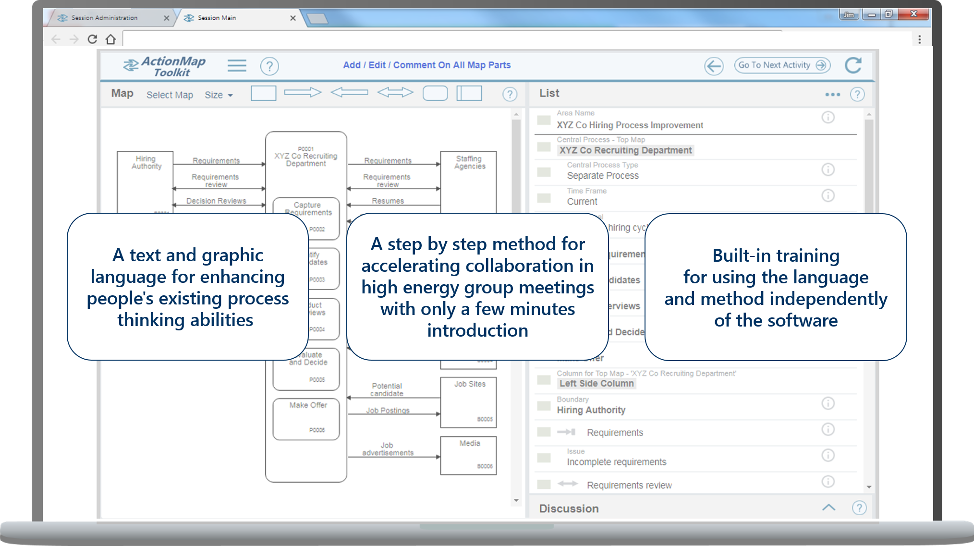The width and height of the screenshot is (974, 546).
Task: Click the hamburger menu icon
Action: pos(237,66)
